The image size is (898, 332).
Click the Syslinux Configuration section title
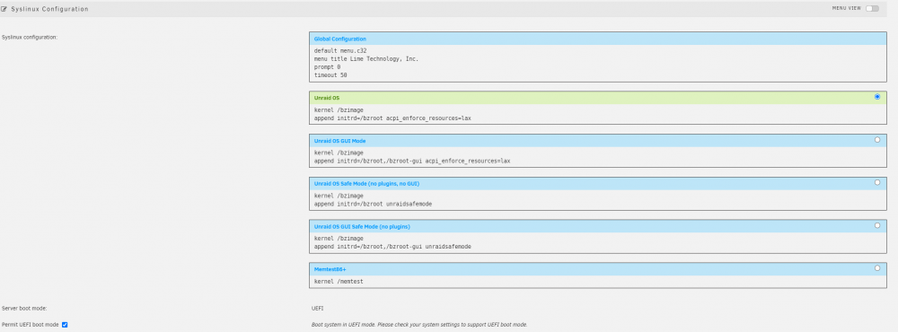pyautogui.click(x=49, y=9)
